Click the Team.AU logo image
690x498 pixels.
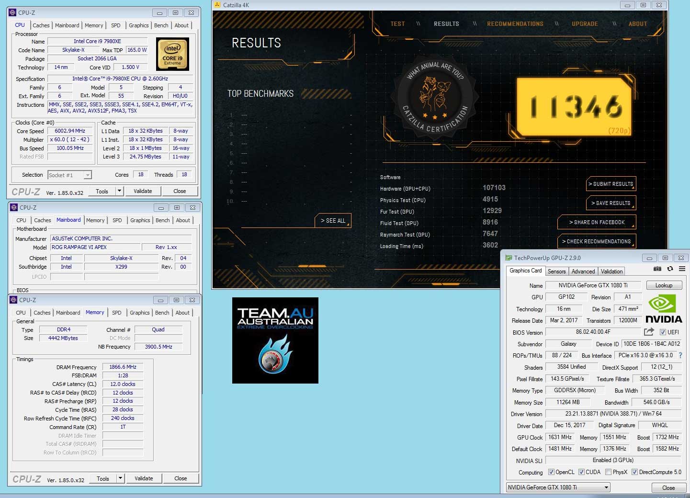click(x=275, y=340)
